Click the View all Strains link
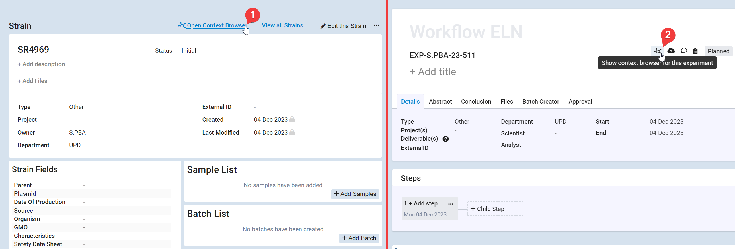 click(282, 25)
